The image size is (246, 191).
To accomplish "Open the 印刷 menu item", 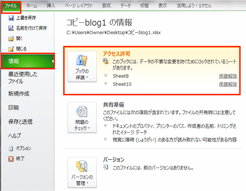I will click(x=14, y=108).
